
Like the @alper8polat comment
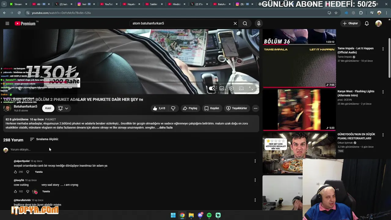click(15, 172)
